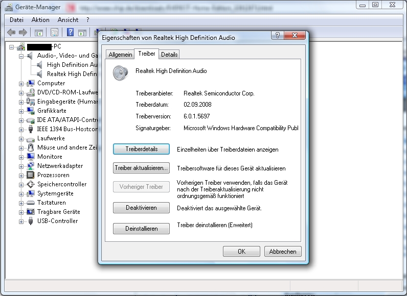Click 'Treiber deinstallieren (Erweitert)' description

pos(215,225)
